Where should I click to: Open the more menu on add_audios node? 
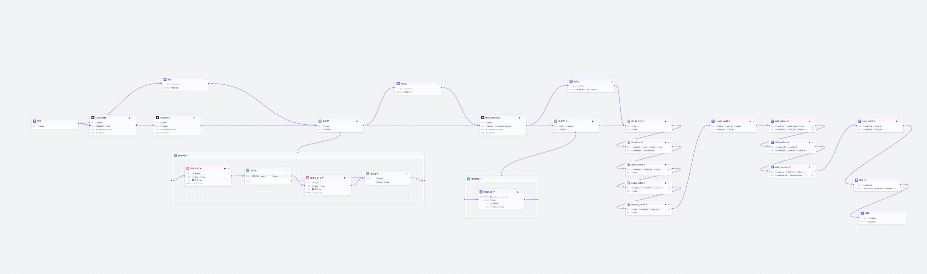point(813,142)
